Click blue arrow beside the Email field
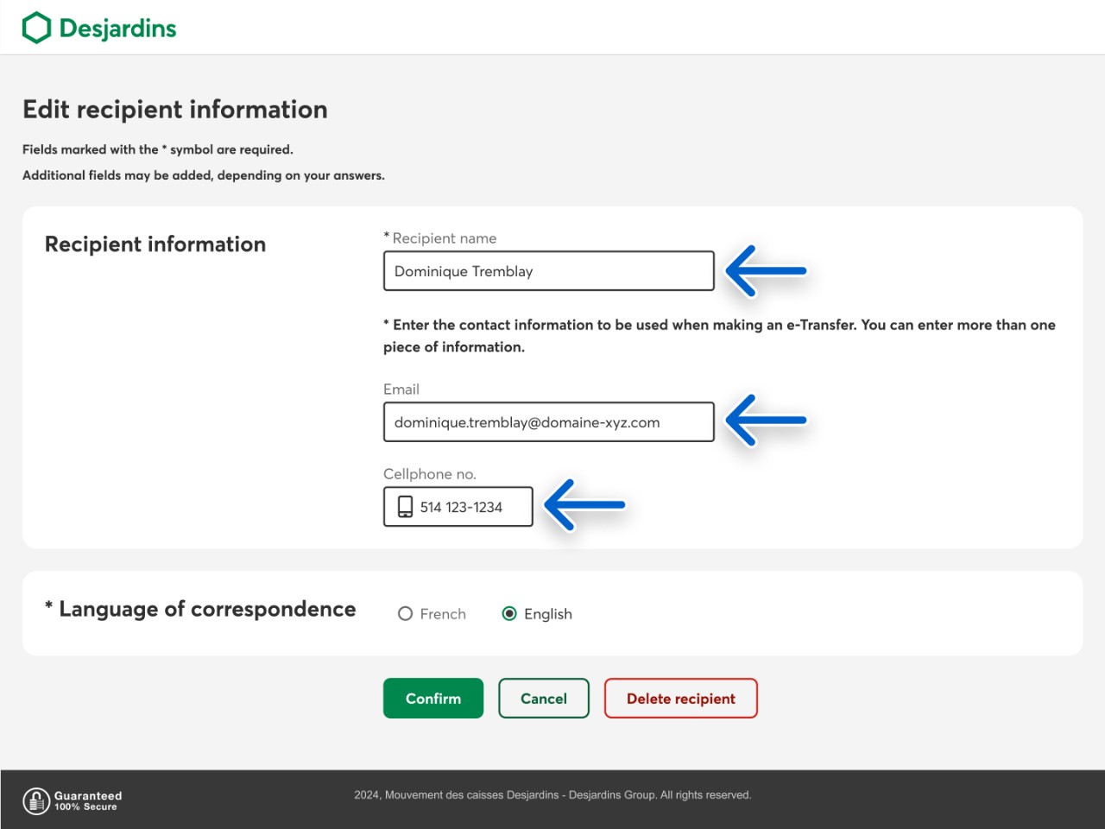 [x=765, y=421]
